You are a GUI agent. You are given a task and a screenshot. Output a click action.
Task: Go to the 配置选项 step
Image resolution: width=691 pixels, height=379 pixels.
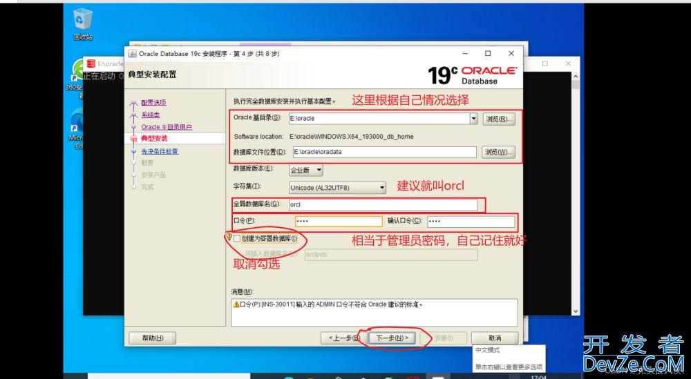(153, 103)
